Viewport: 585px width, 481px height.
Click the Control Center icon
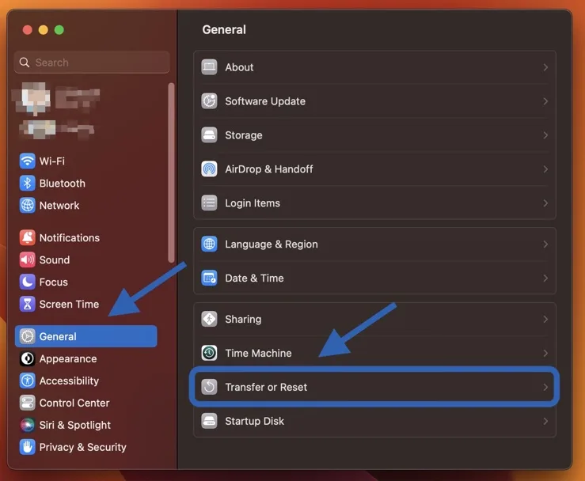[x=27, y=403]
